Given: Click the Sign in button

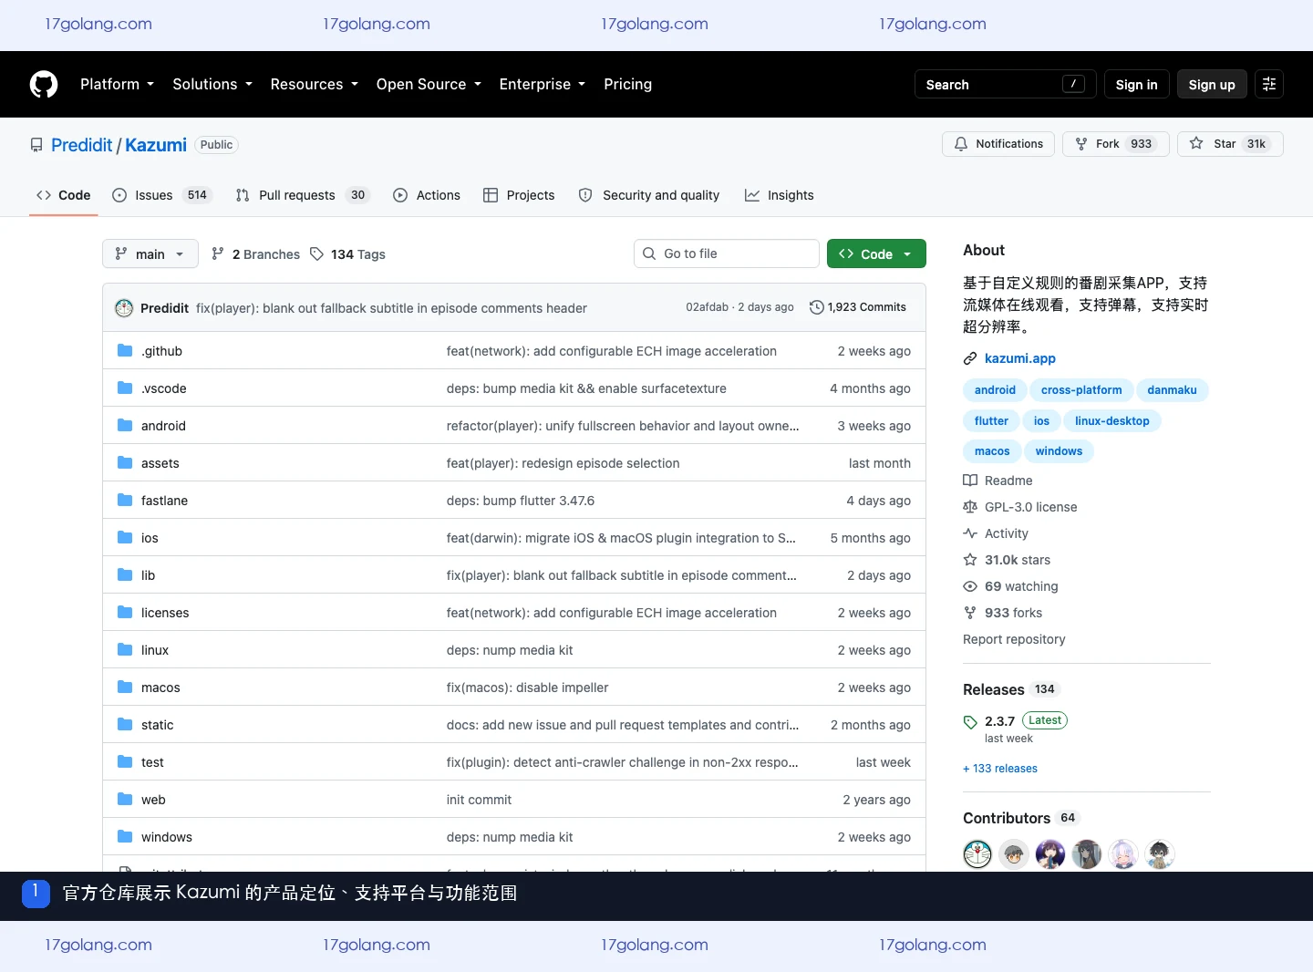Looking at the screenshot, I should [x=1136, y=84].
